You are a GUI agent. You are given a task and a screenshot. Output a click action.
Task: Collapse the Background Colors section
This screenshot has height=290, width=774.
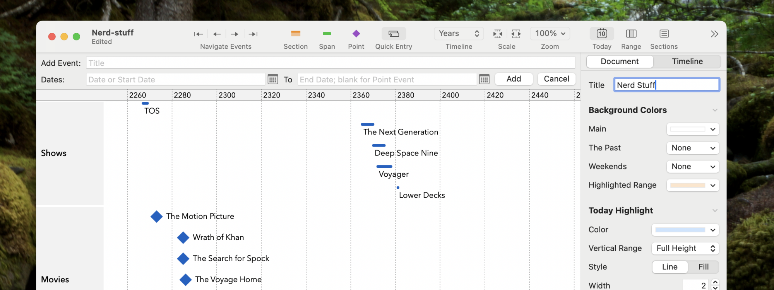[715, 110]
